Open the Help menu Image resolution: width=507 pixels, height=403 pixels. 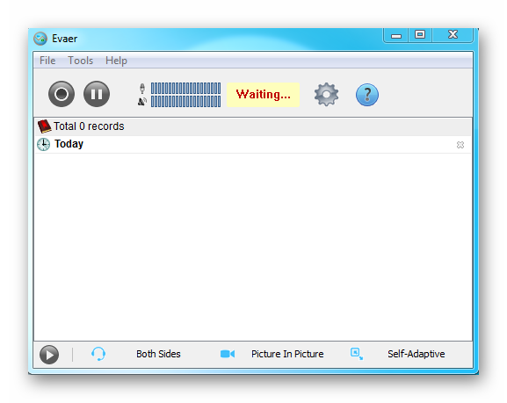coord(116,61)
